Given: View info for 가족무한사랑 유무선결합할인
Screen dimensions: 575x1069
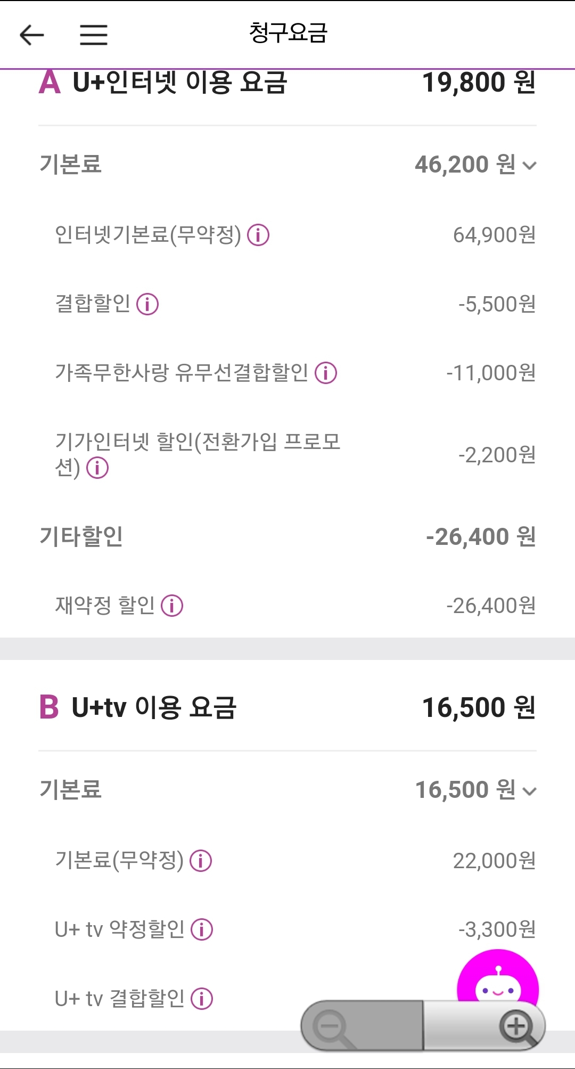Looking at the screenshot, I should coord(326,373).
